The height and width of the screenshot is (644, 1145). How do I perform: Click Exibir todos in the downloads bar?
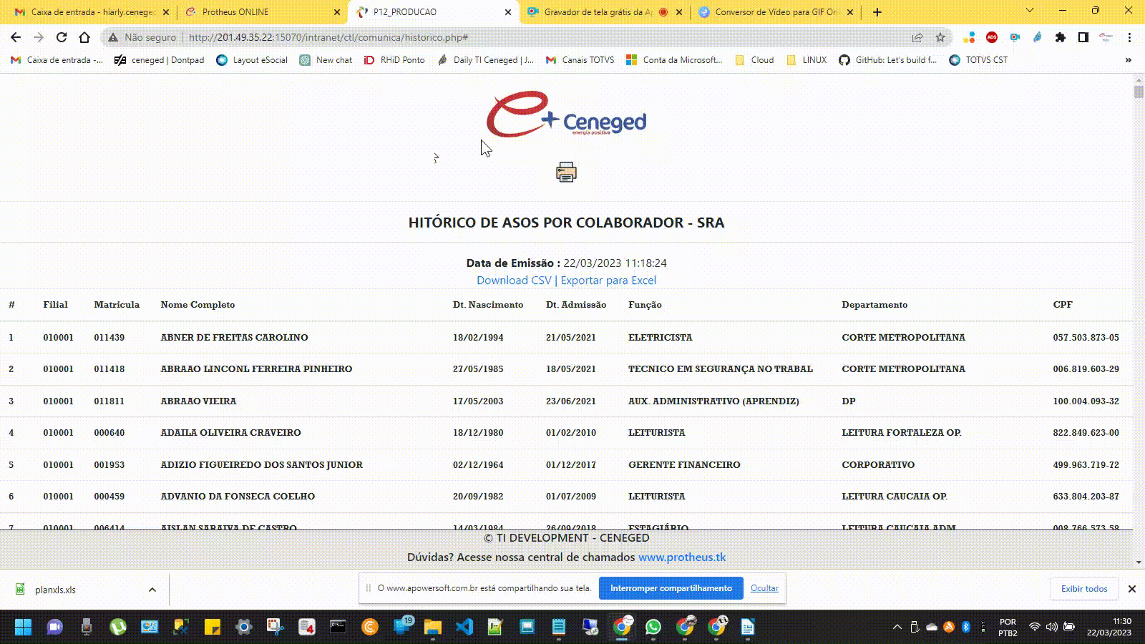[1084, 589]
